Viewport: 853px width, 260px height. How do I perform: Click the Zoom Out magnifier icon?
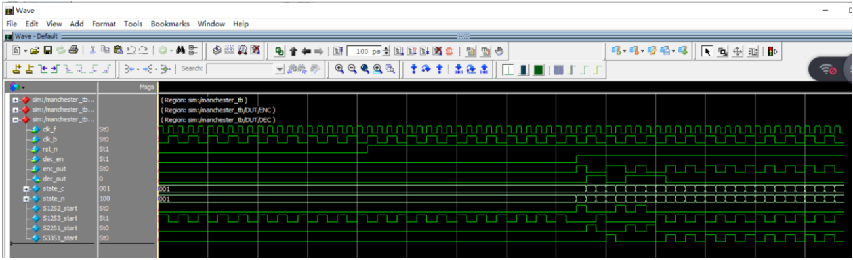352,68
